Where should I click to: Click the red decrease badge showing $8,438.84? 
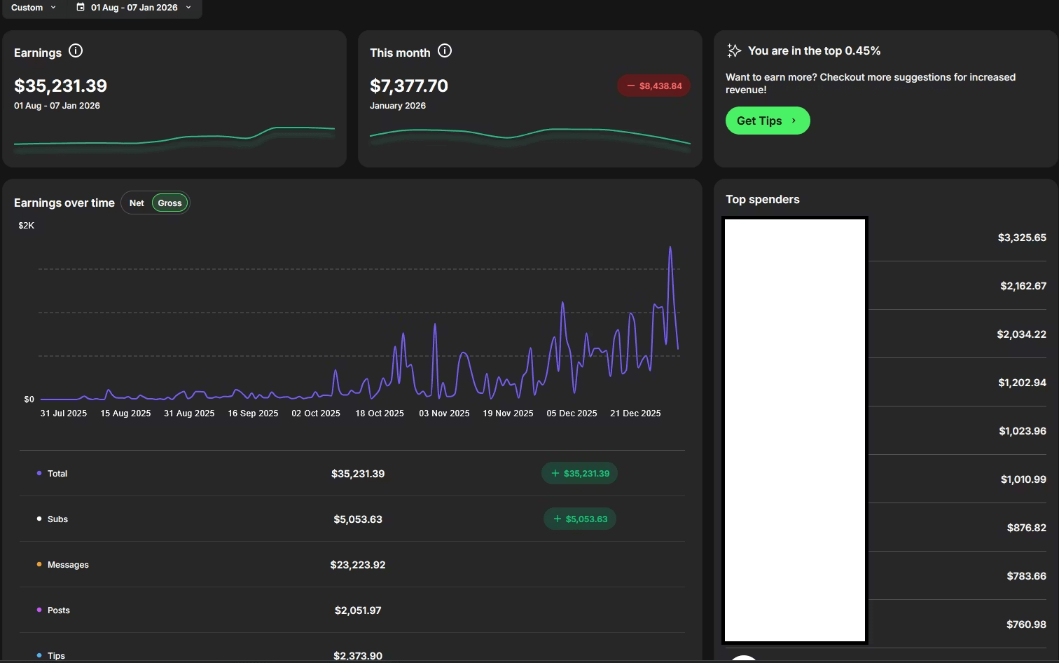click(653, 85)
